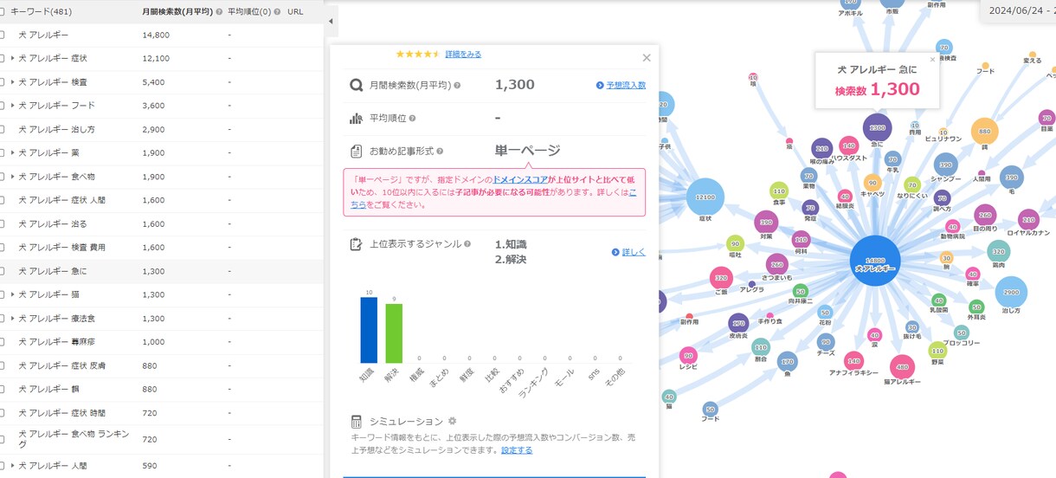
Task: Select the central 犬アレルギー 14800 node
Action: 875,261
